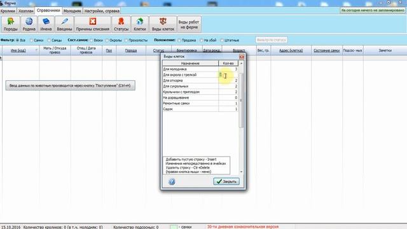
Task: Select the Для откорма row
Action: pyautogui.click(x=200, y=81)
